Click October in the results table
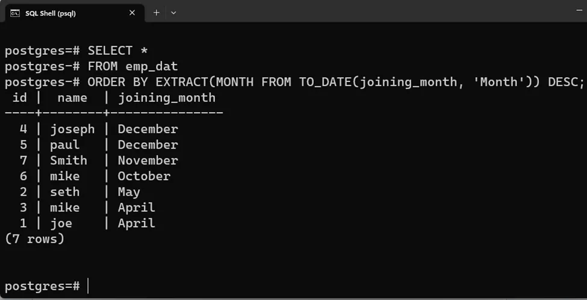This screenshot has width=587, height=300. coord(144,177)
